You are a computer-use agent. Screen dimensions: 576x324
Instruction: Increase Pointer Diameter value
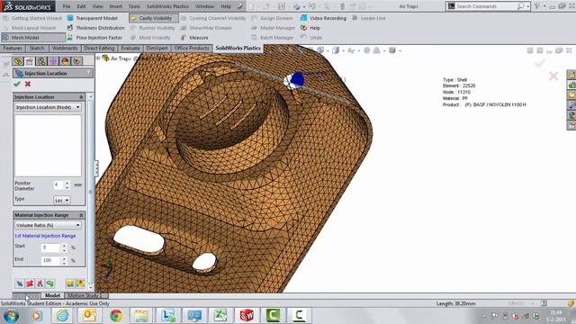tap(67, 183)
